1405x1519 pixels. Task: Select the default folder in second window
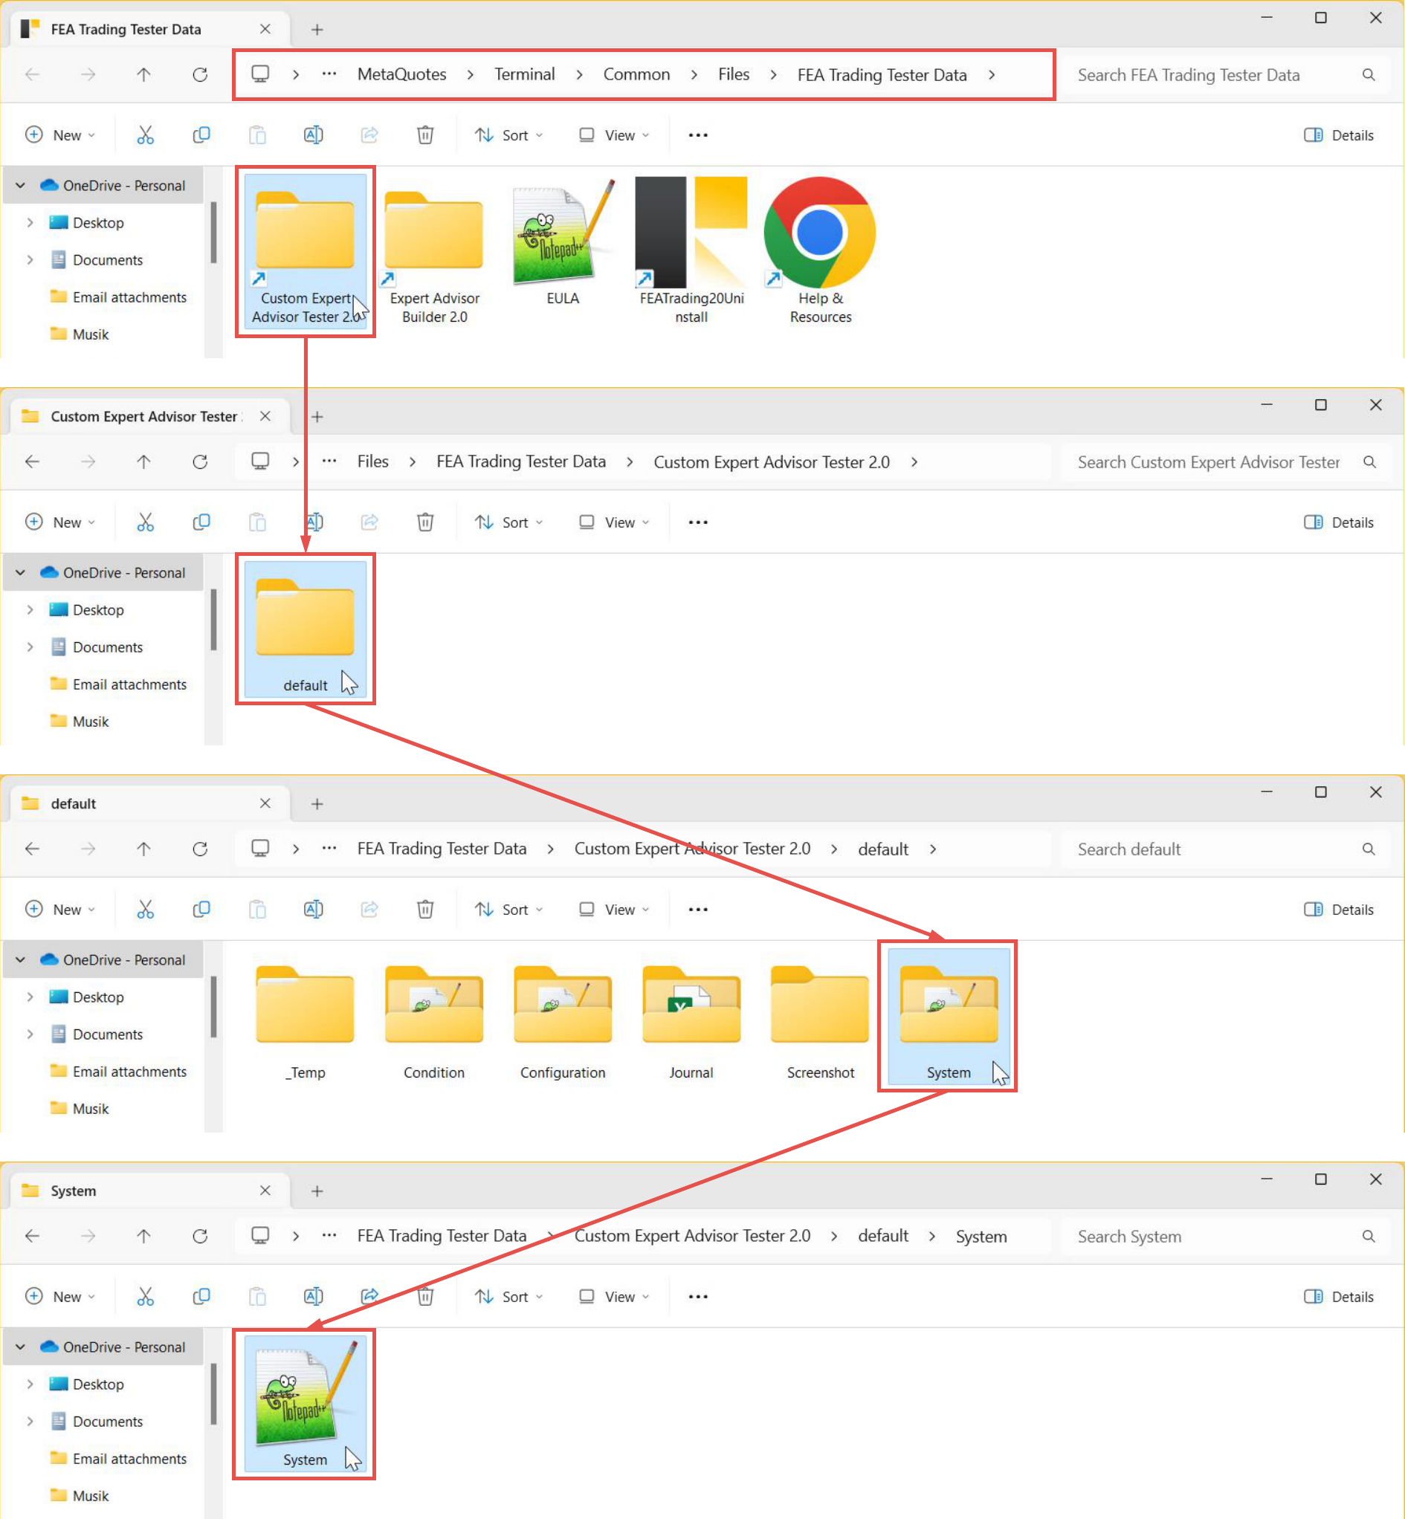point(305,630)
